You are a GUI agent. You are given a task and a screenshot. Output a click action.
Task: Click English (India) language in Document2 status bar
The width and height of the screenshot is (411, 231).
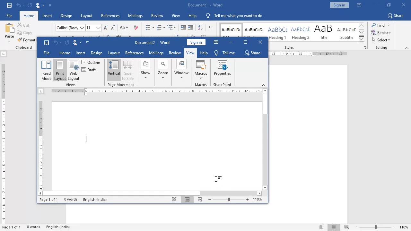95,200
